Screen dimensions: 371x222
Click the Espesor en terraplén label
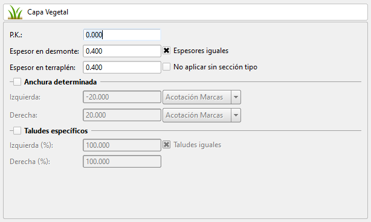[42, 68]
